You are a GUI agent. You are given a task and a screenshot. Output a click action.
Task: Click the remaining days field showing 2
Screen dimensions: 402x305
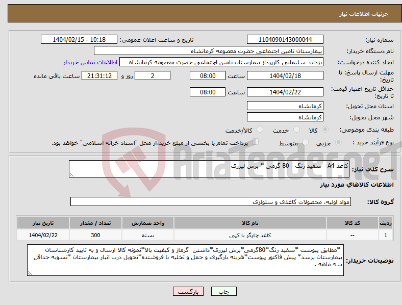153,75
